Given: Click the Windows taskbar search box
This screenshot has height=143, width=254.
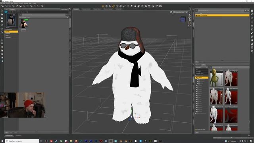Looking at the screenshot, I should coord(22,141).
